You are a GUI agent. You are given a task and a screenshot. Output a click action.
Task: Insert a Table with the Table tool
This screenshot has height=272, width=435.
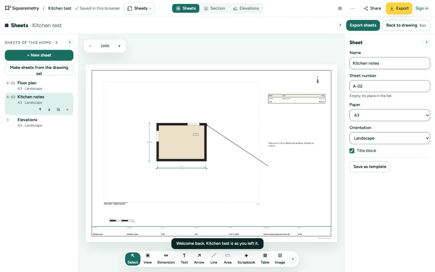click(265, 259)
